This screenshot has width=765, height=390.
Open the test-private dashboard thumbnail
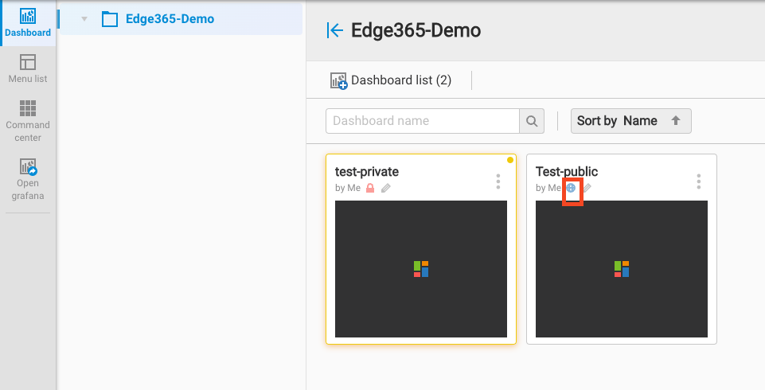coord(421,269)
